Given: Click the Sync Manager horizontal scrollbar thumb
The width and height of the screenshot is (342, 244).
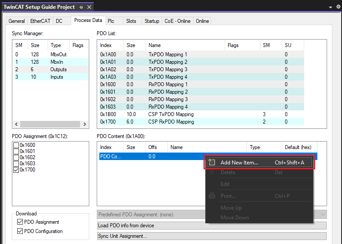Looking at the screenshot, I should tap(50, 124).
